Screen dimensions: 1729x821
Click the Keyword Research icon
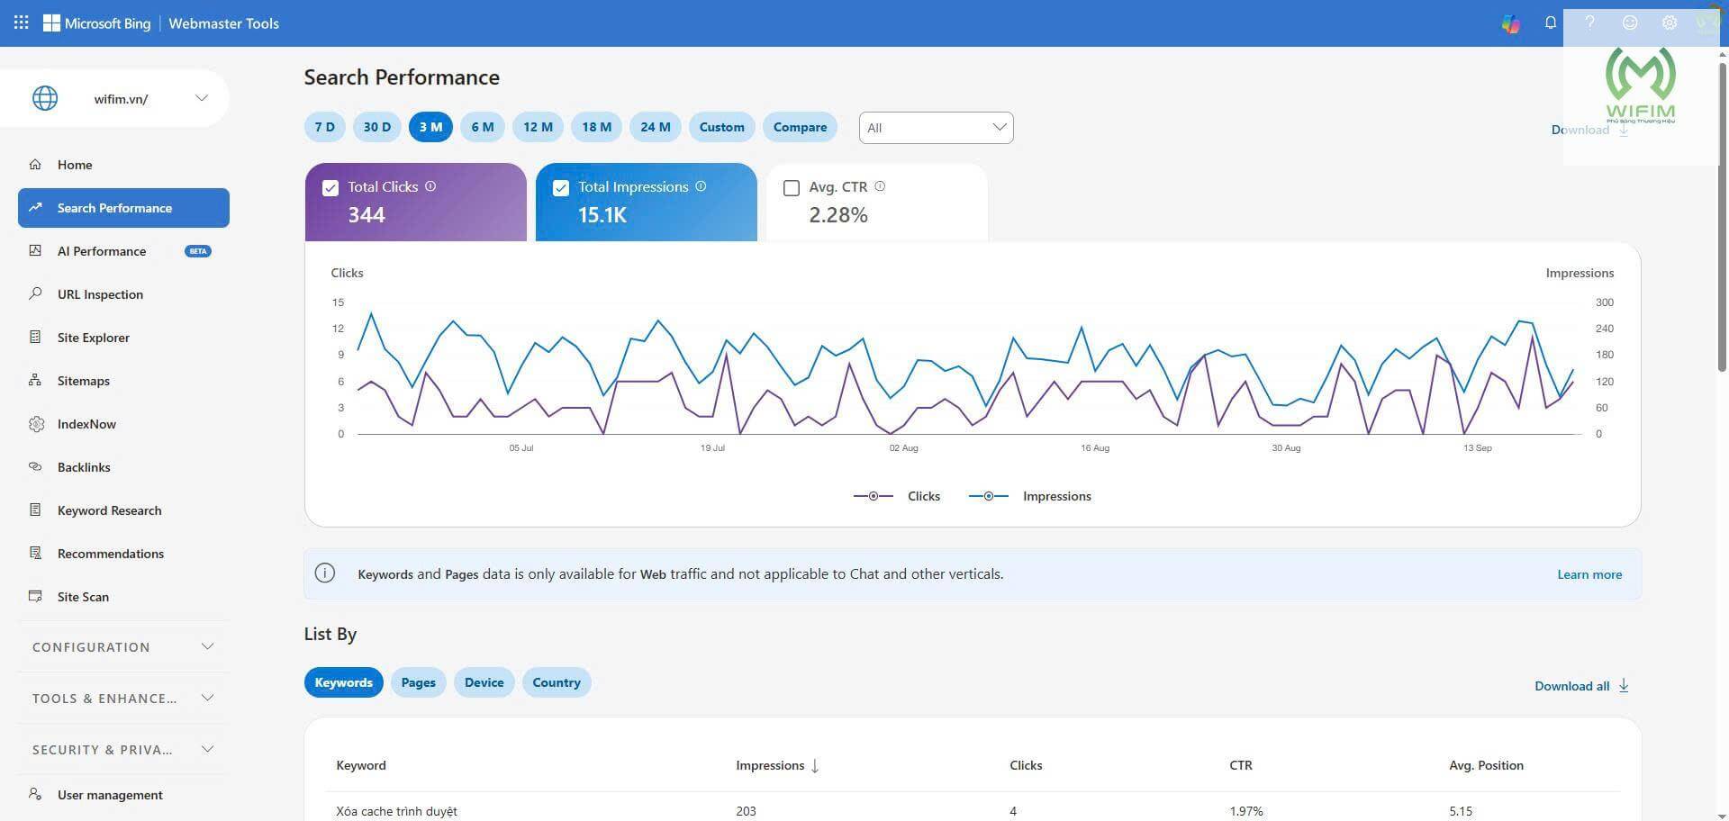(35, 510)
